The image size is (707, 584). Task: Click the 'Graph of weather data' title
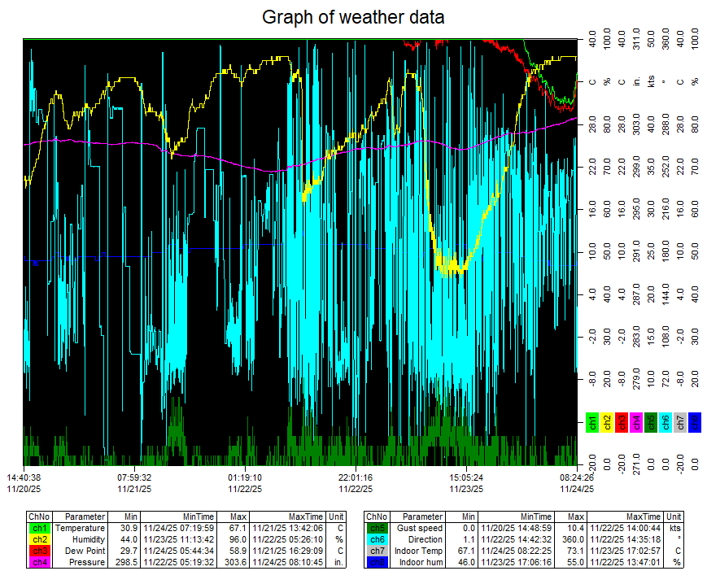click(353, 17)
